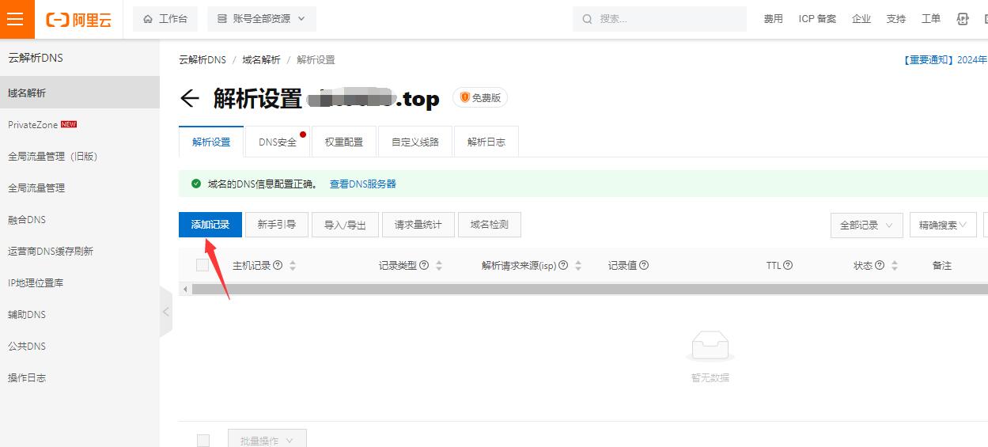The image size is (988, 447).
Task: Open the 企业 menu
Action: tap(861, 19)
